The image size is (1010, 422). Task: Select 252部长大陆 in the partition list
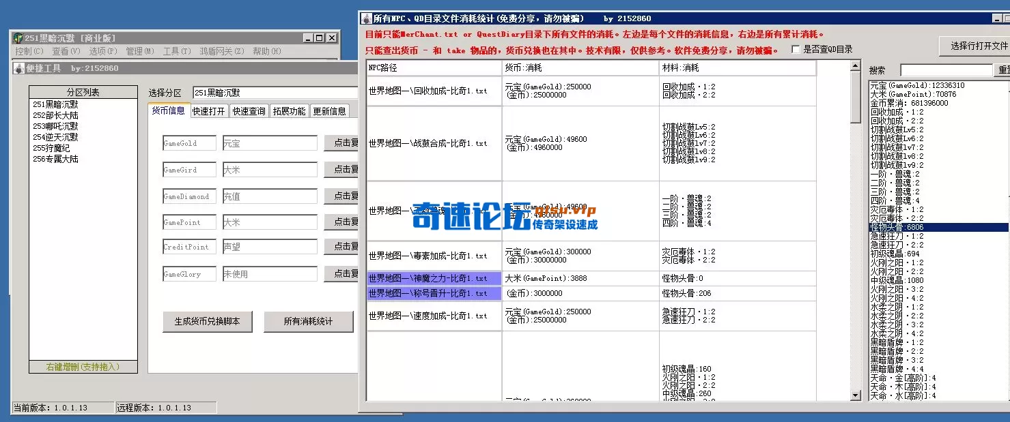click(56, 116)
